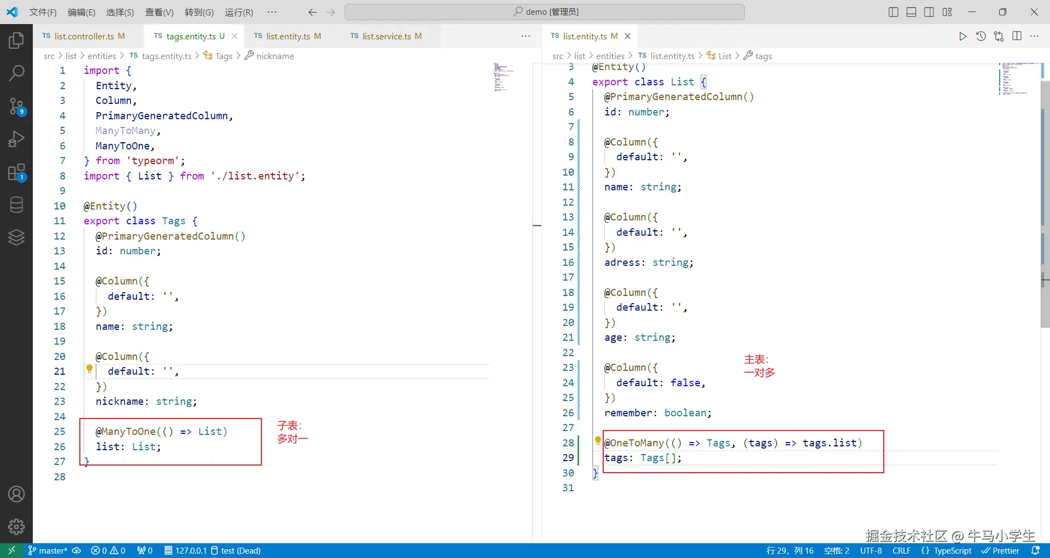Change indentation via 空格: 2
This screenshot has width=1050, height=558.
(x=837, y=550)
